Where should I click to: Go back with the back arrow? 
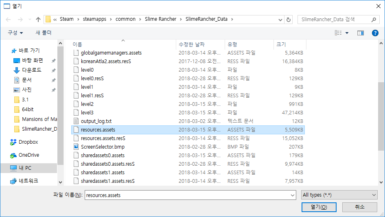coord(8,20)
